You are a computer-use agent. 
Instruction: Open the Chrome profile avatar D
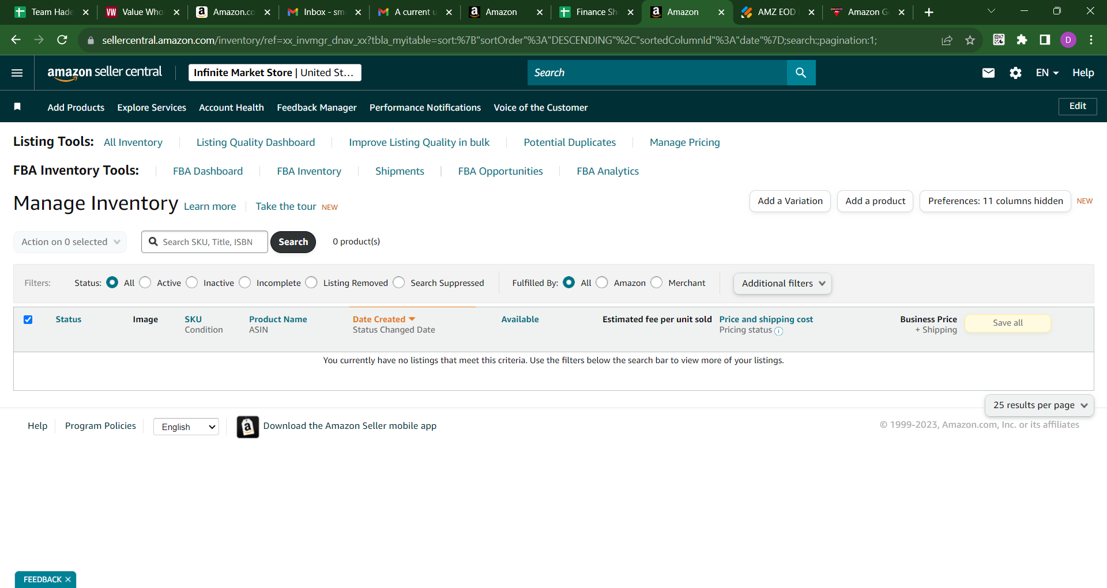click(1068, 40)
